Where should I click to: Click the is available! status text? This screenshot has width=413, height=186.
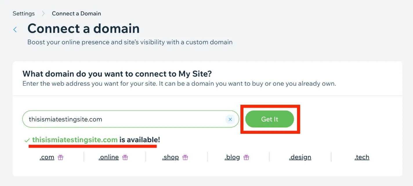pyautogui.click(x=139, y=140)
